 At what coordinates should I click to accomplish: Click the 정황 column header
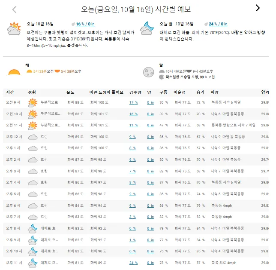pos(32,92)
